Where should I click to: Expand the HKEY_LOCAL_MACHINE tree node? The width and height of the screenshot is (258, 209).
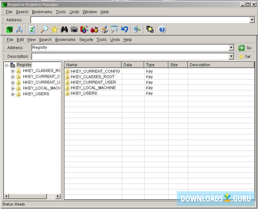click(x=13, y=89)
